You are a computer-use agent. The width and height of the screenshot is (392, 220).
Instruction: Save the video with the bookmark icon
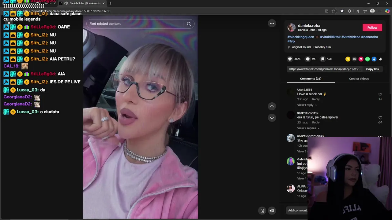click(322, 59)
